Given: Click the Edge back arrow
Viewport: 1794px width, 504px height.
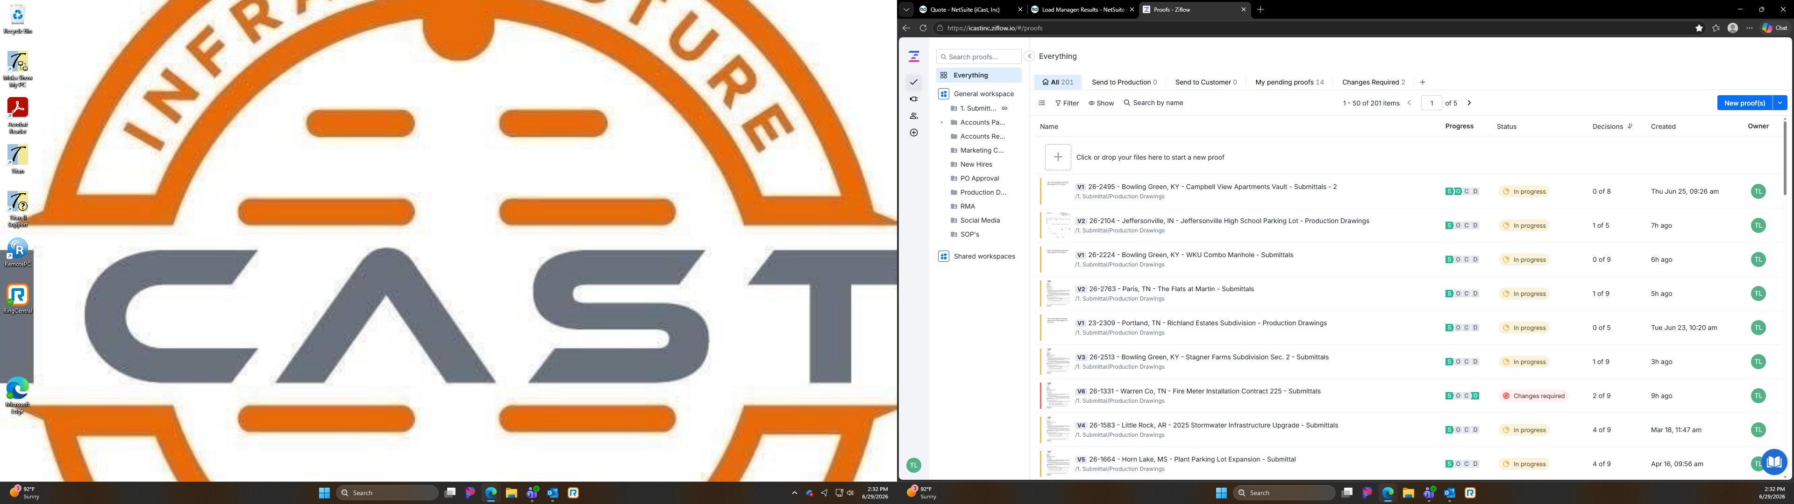Looking at the screenshot, I should pos(906,28).
